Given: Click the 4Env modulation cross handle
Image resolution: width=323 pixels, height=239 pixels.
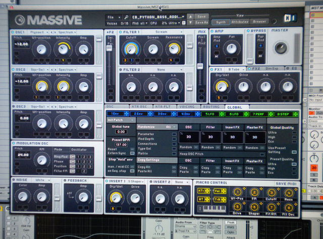Looking at the screenshot, I should coord(197,114).
